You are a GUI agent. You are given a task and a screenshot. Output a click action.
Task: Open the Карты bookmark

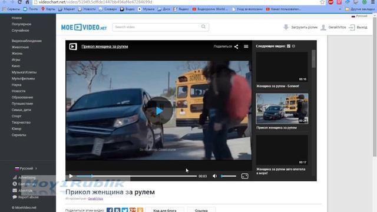48,9
